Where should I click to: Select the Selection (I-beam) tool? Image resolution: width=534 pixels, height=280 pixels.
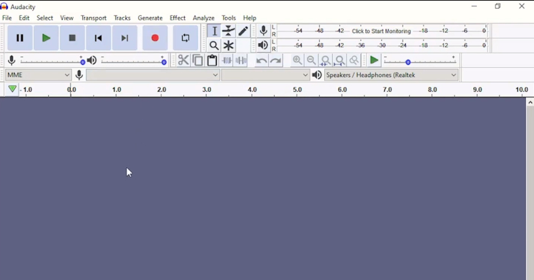point(214,31)
